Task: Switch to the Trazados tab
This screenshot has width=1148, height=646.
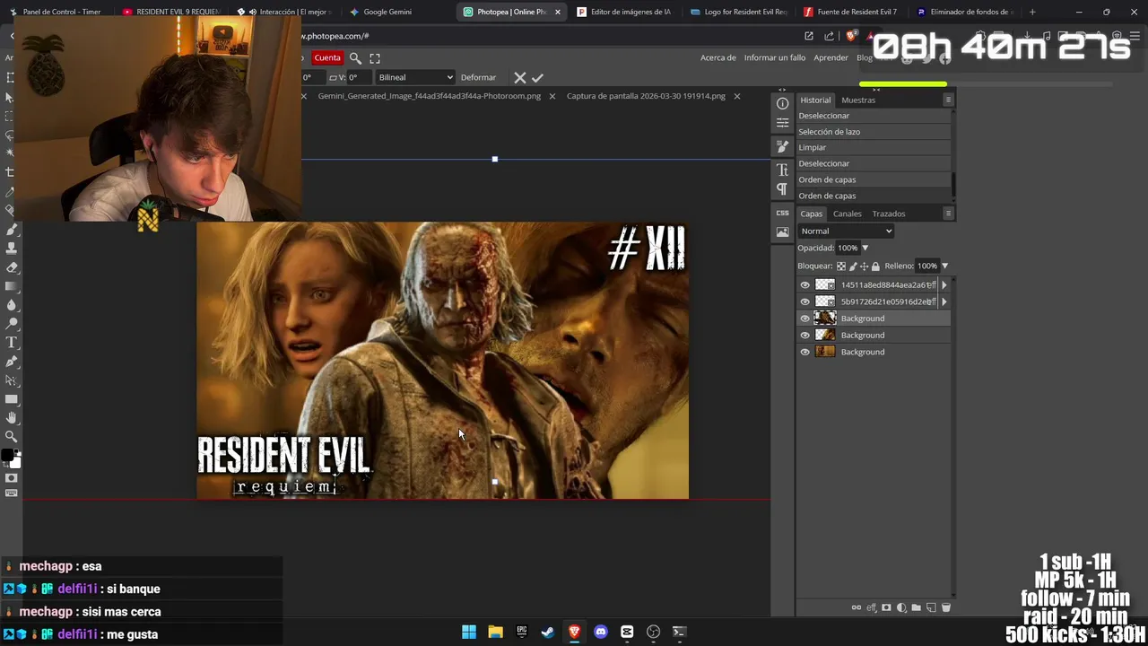Action: pos(889,214)
